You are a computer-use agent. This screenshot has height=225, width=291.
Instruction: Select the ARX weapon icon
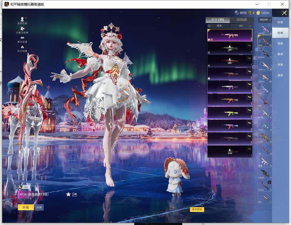(265, 197)
